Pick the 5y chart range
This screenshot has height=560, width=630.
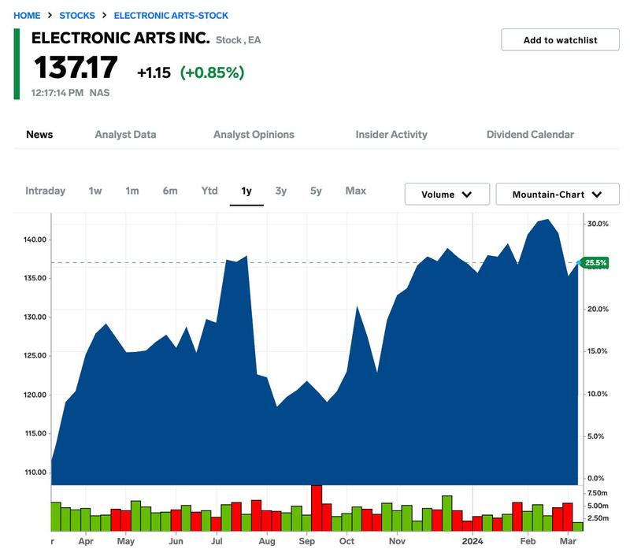tap(316, 191)
